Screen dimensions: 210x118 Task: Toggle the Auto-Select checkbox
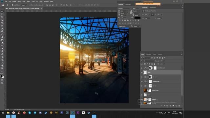click(12, 5)
